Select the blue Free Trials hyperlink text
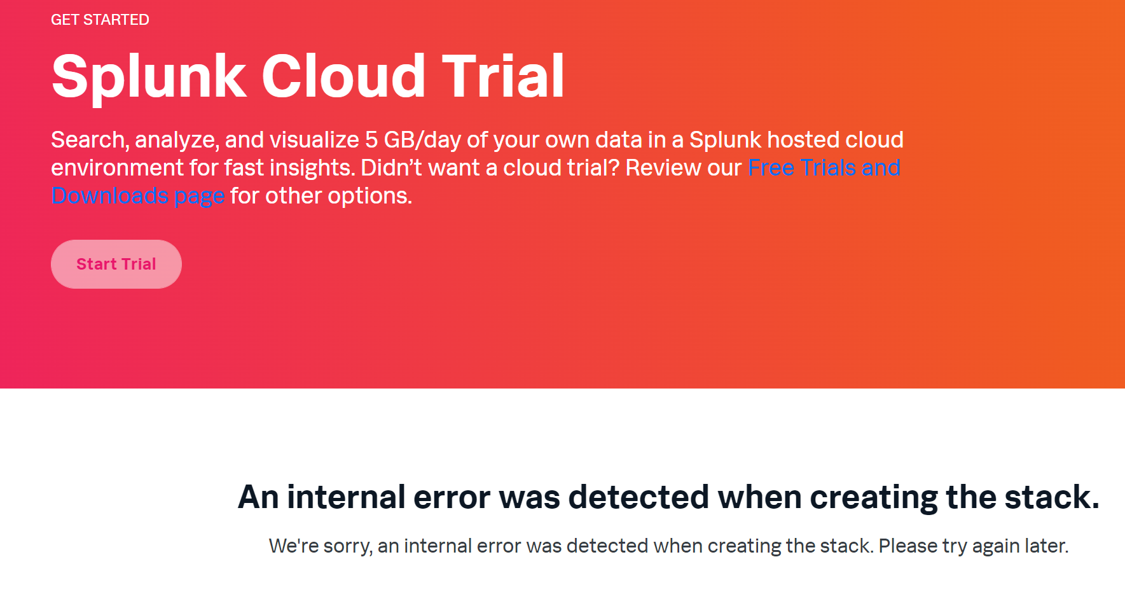 (x=783, y=167)
